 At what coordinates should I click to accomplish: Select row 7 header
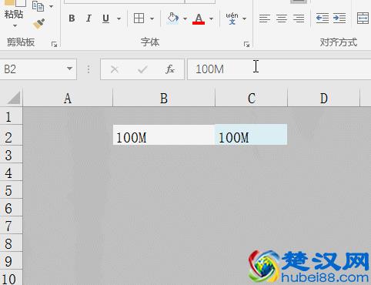point(11,226)
